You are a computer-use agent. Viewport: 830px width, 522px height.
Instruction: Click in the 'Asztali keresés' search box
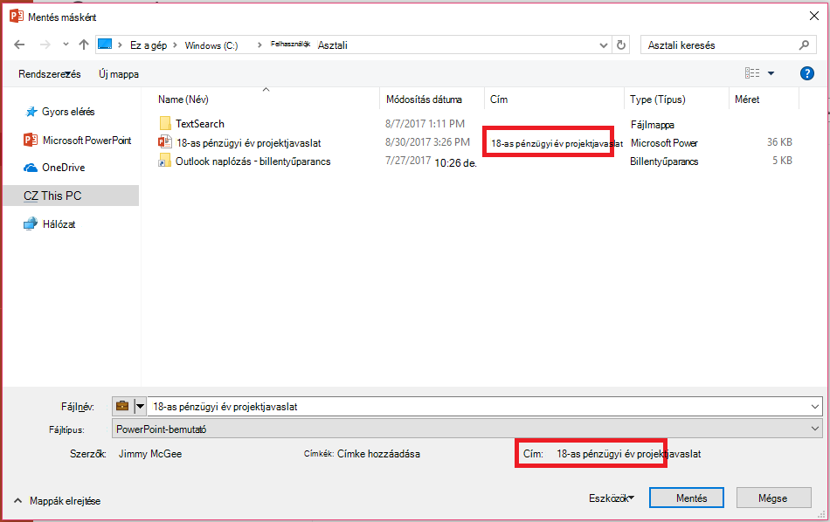[720, 45]
